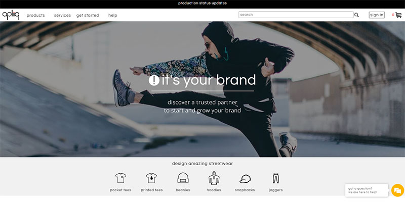Focus the search input field
The height and width of the screenshot is (202, 405).
pos(296,15)
